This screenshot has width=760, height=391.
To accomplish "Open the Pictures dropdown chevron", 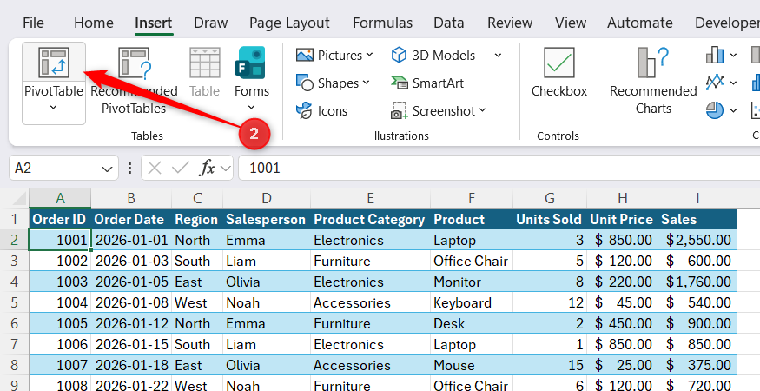I will [370, 55].
